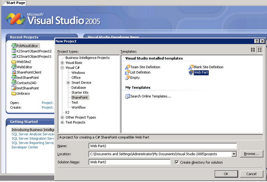Image resolution: width=267 pixels, height=182 pixels.
Task: Open Developer Center link
Action: pos(25,147)
